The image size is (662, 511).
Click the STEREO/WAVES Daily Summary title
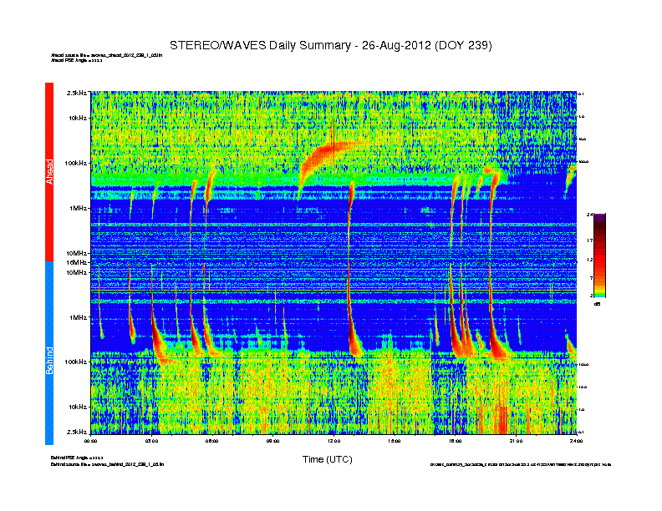330,44
